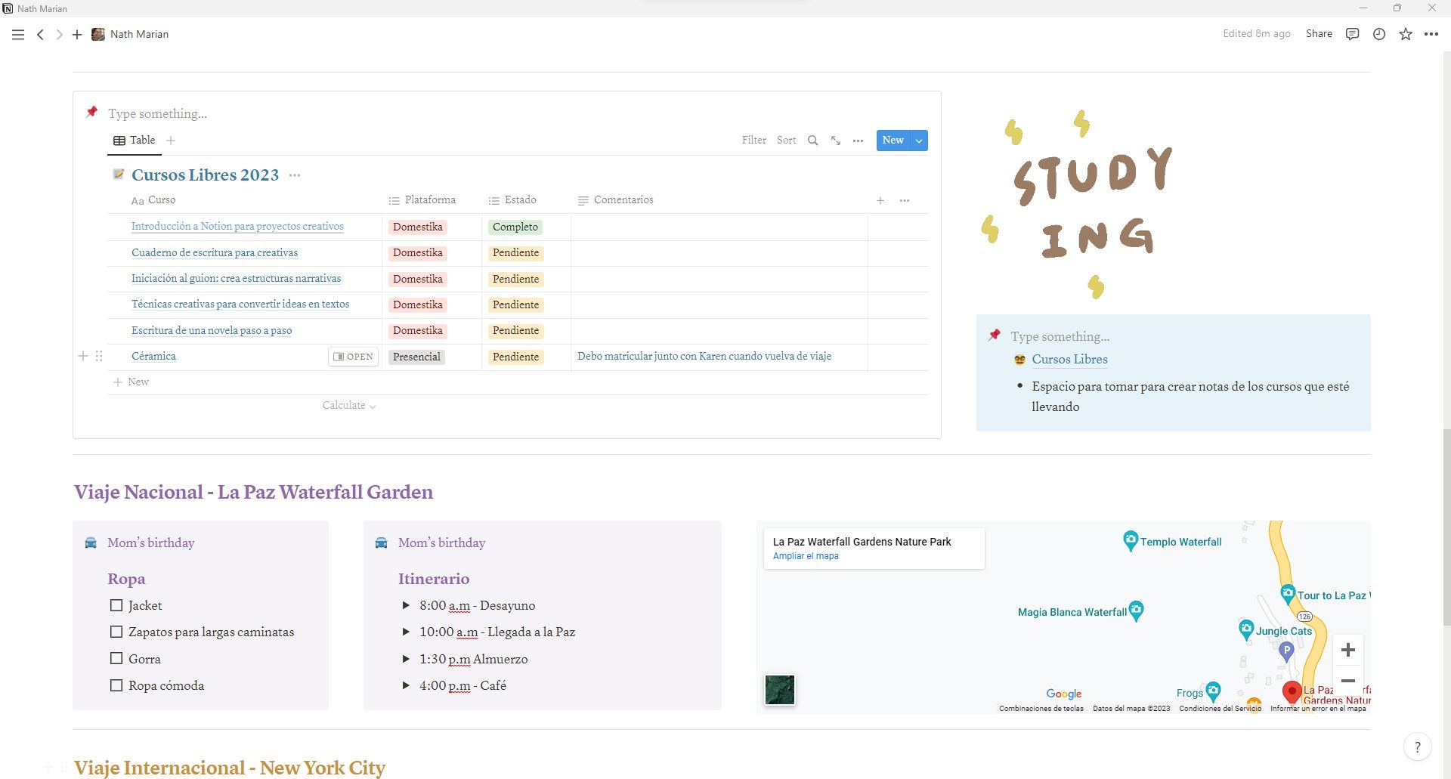
Task: Click Ampliar el mapa link
Action: 806,556
